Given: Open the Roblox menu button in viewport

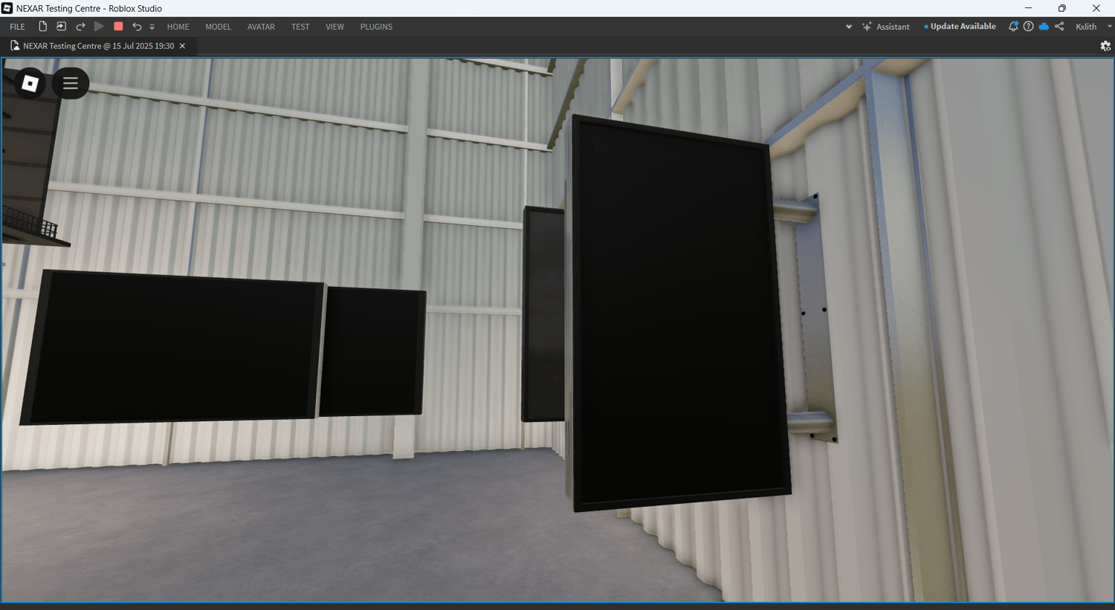Looking at the screenshot, I should click(x=30, y=83).
